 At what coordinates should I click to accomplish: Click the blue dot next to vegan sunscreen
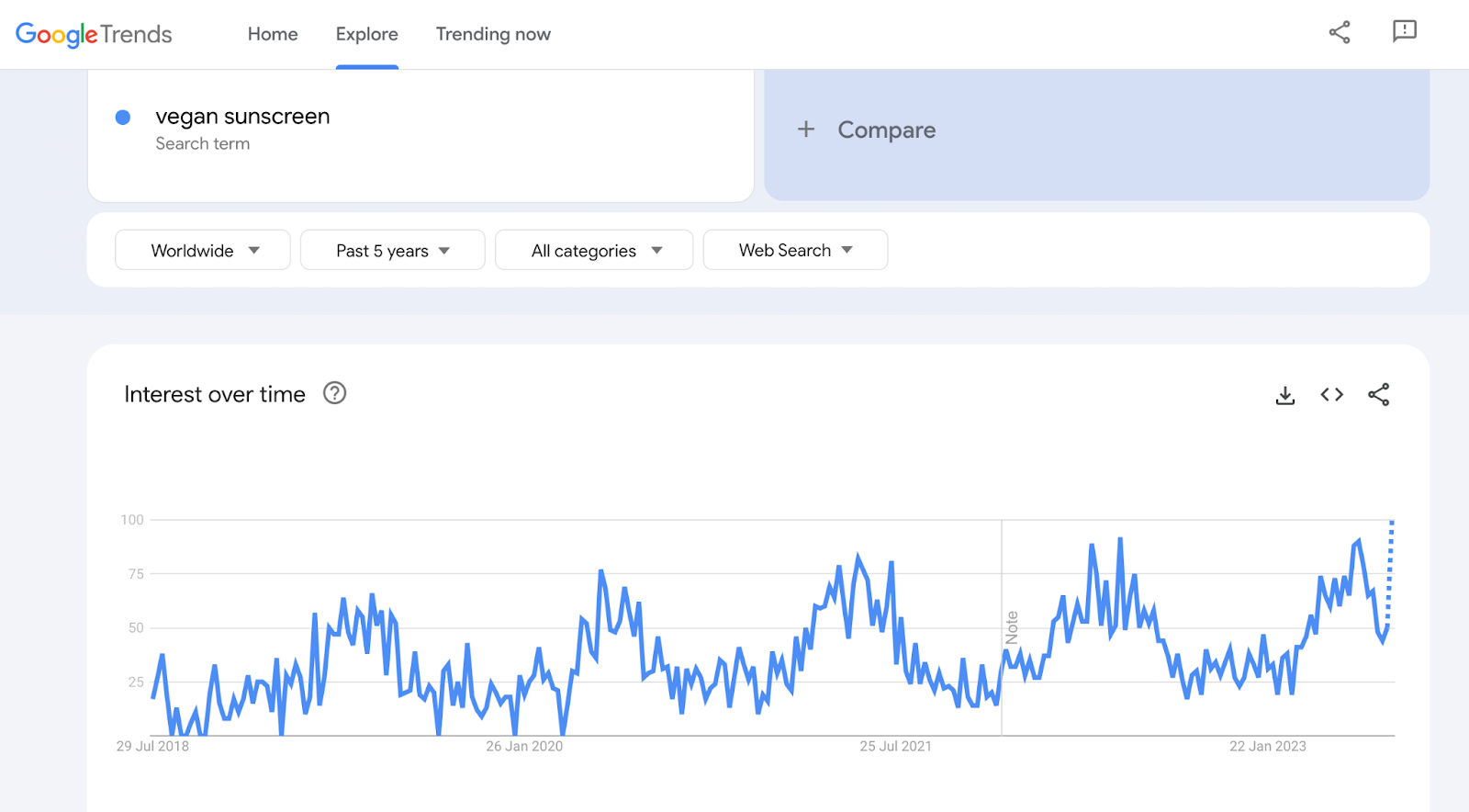[123, 118]
